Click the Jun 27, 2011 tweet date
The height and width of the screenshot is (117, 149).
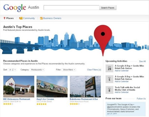[112, 114]
